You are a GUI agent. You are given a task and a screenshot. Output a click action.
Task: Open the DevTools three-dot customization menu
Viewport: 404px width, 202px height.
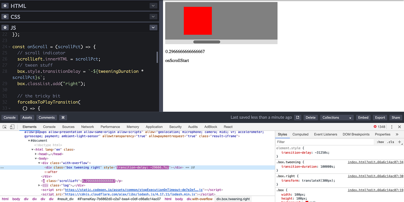pos(392,126)
